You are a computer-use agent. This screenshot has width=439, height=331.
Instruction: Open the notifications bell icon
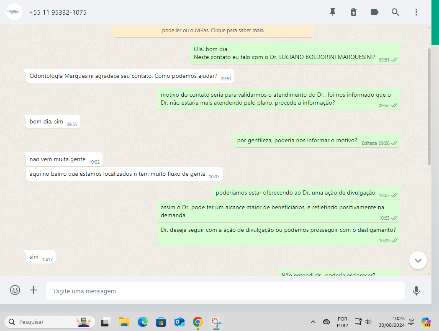coord(411,322)
